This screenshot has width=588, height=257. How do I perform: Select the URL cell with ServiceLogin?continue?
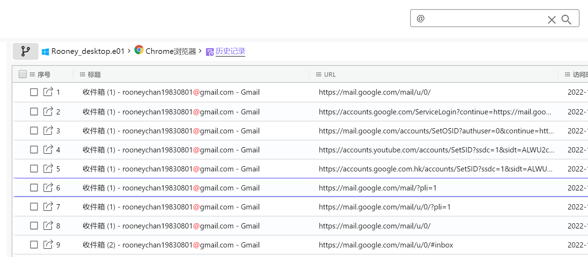[435, 112]
